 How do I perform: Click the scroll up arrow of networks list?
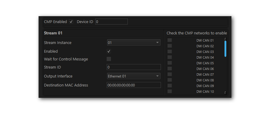tap(225, 39)
